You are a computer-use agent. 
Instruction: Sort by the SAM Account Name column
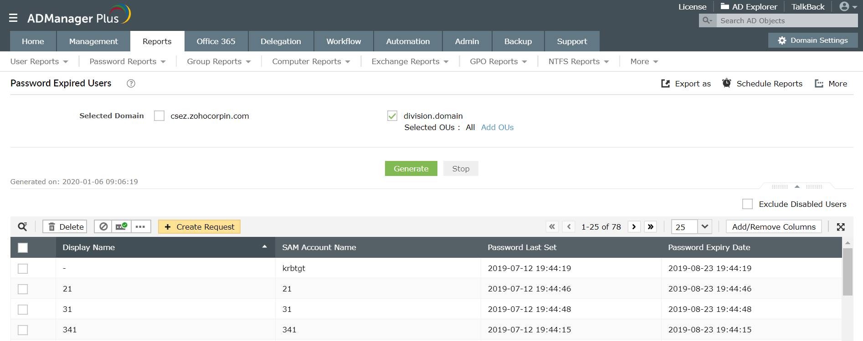pos(319,247)
